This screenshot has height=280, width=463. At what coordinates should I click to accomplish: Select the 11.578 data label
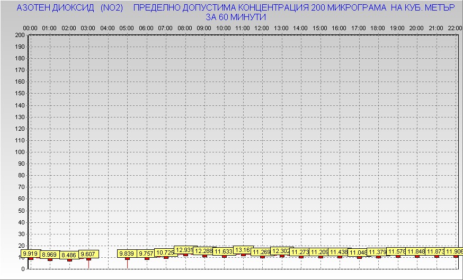(397, 252)
